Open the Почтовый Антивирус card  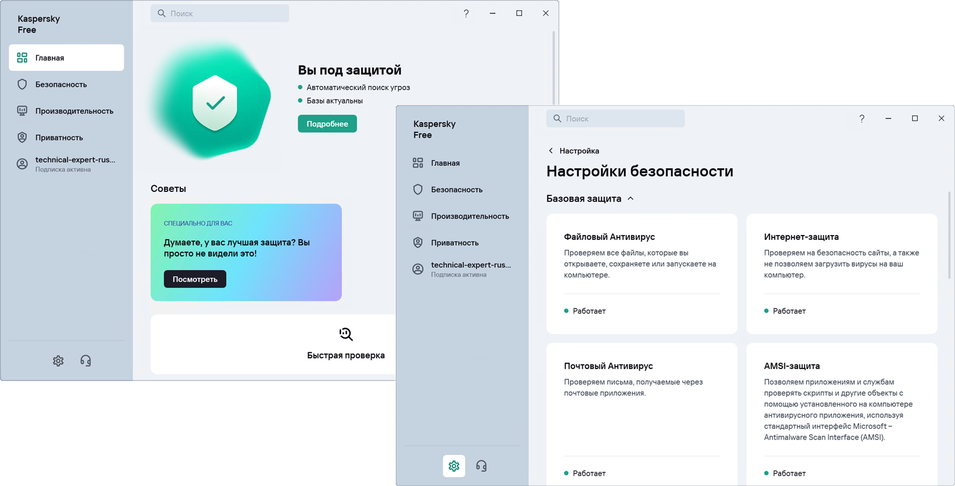[x=642, y=414]
